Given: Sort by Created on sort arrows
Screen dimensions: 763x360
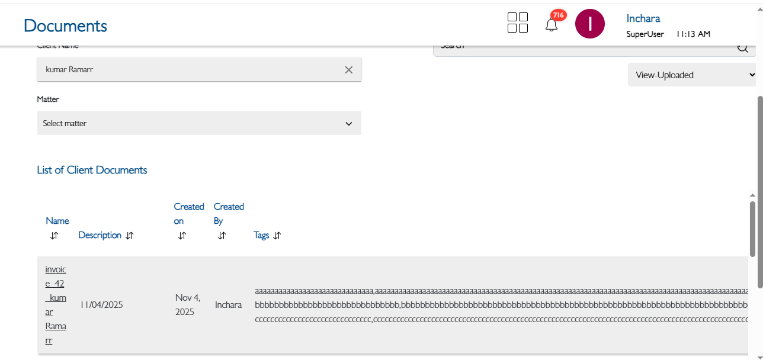Looking at the screenshot, I should 182,236.
